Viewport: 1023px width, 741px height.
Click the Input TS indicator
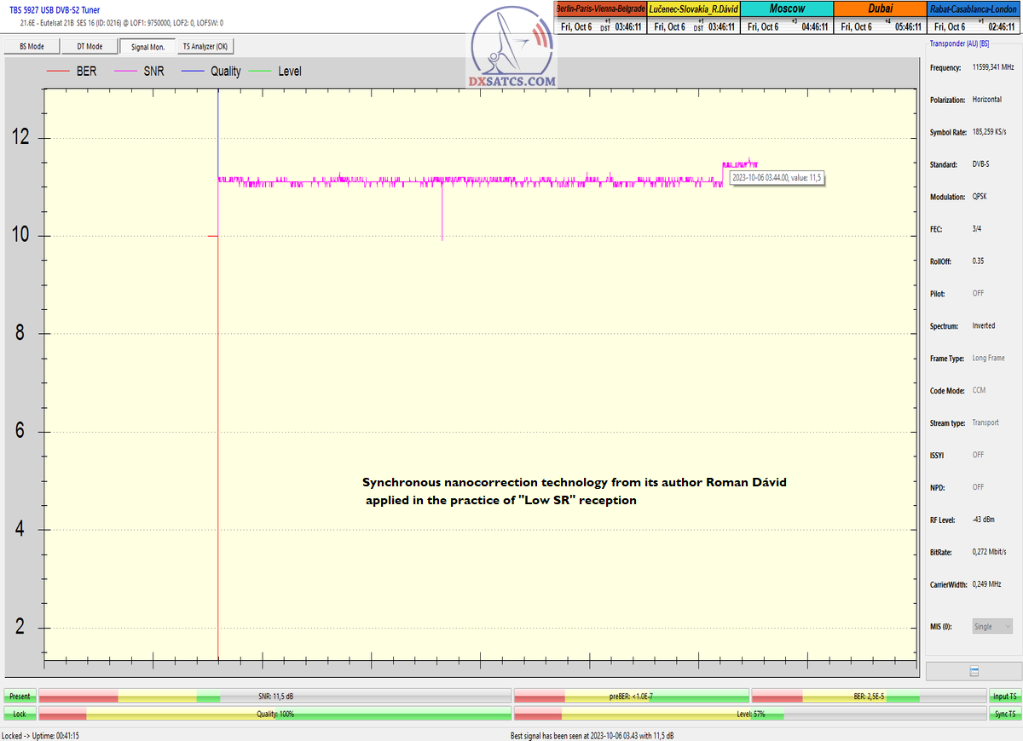point(1004,697)
